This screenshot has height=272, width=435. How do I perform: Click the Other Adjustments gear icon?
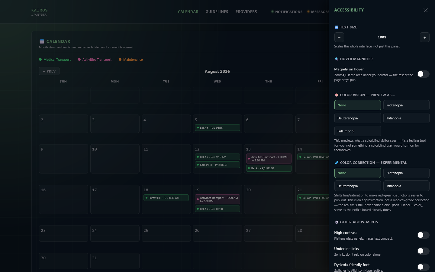coord(337,222)
